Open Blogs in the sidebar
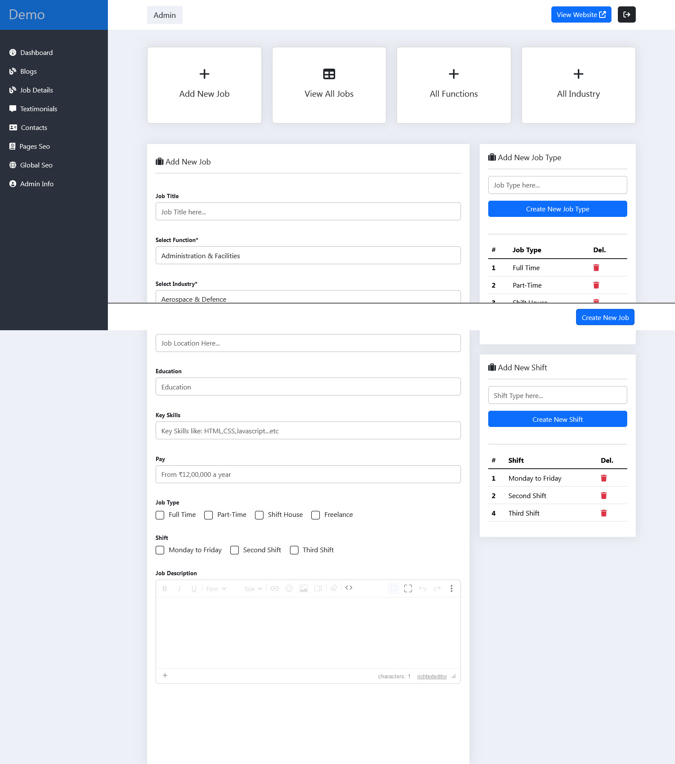 point(28,72)
